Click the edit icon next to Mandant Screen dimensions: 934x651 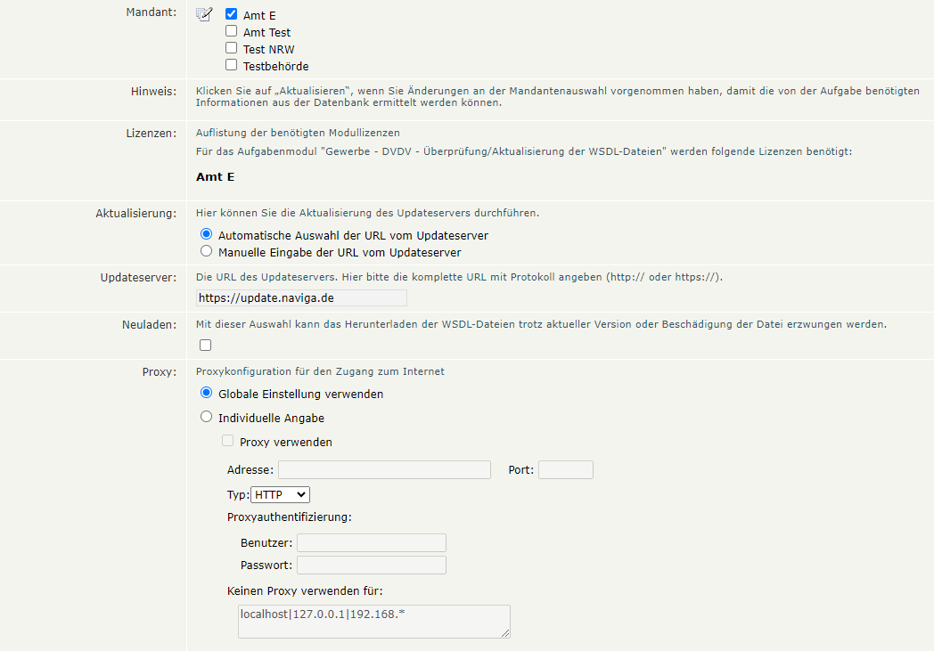[x=204, y=14]
